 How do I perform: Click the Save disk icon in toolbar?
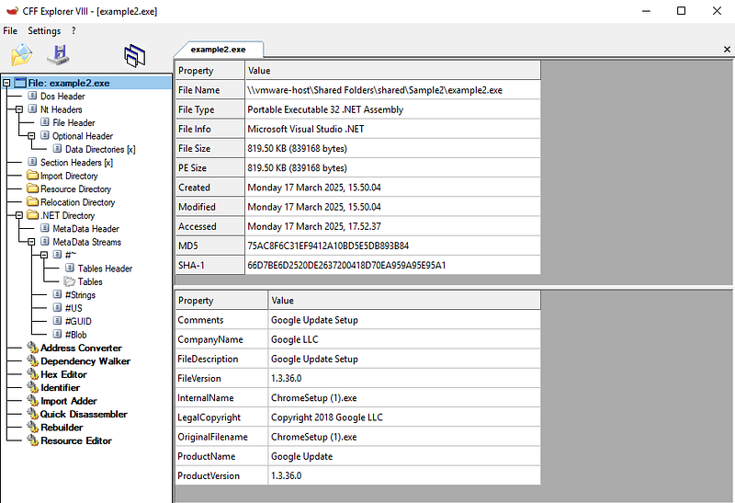59,55
